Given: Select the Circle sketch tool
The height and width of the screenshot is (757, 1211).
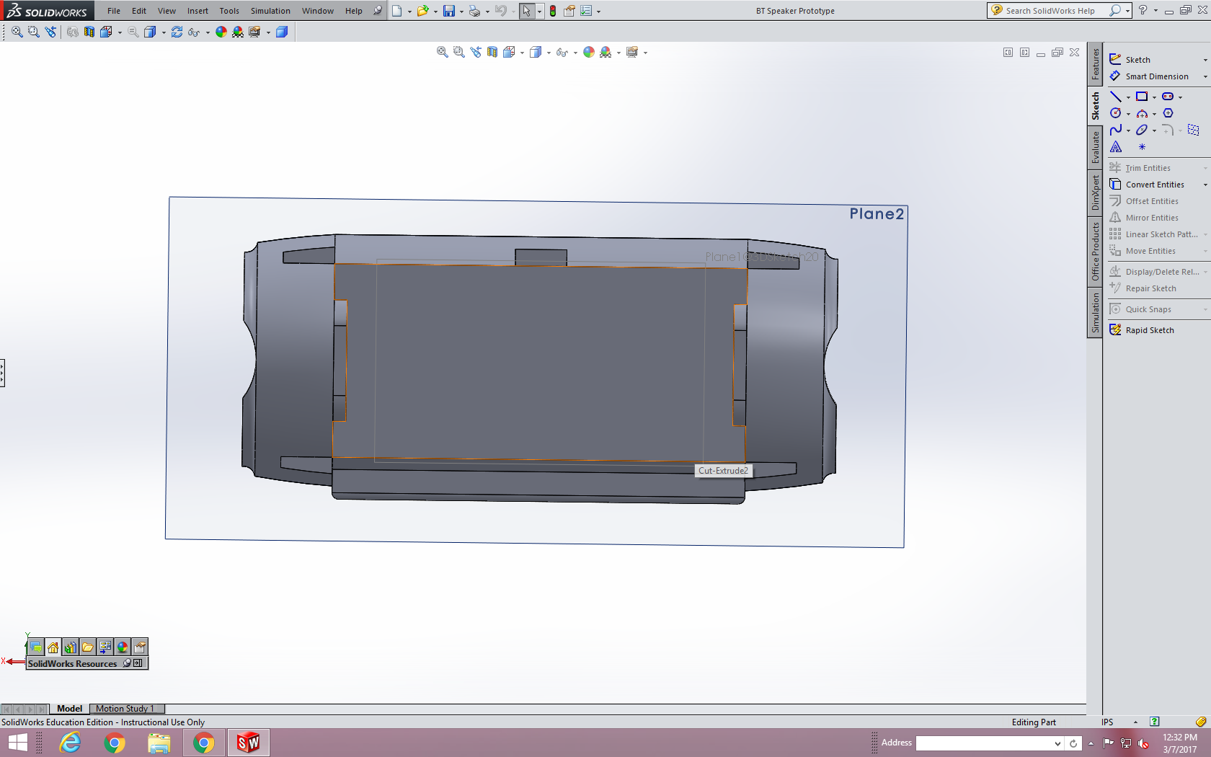Looking at the screenshot, I should (x=1116, y=113).
